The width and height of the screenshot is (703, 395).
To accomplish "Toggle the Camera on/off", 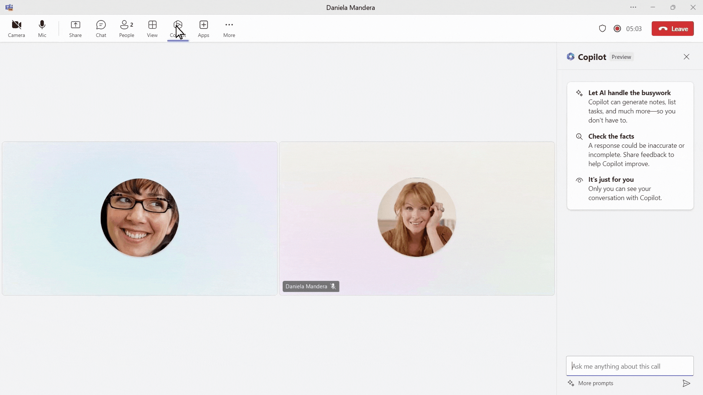I will tap(16, 29).
